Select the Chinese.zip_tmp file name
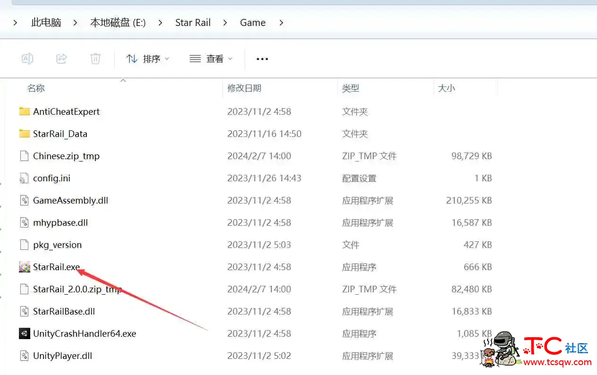 click(66, 156)
